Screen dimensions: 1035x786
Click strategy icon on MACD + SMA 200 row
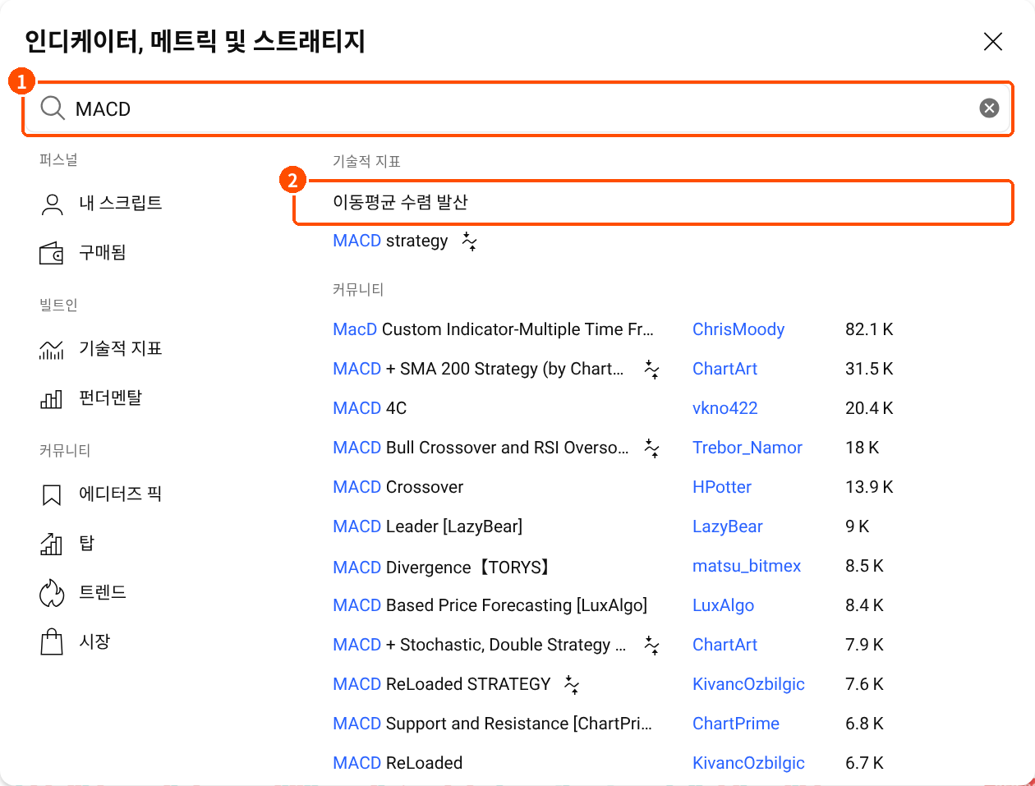pos(651,370)
